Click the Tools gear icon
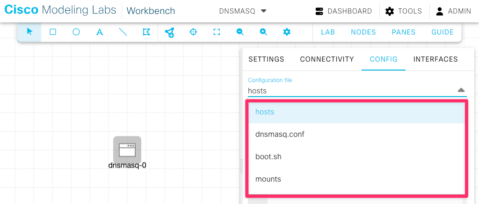Screen dimensions: 479x204 pos(390,12)
